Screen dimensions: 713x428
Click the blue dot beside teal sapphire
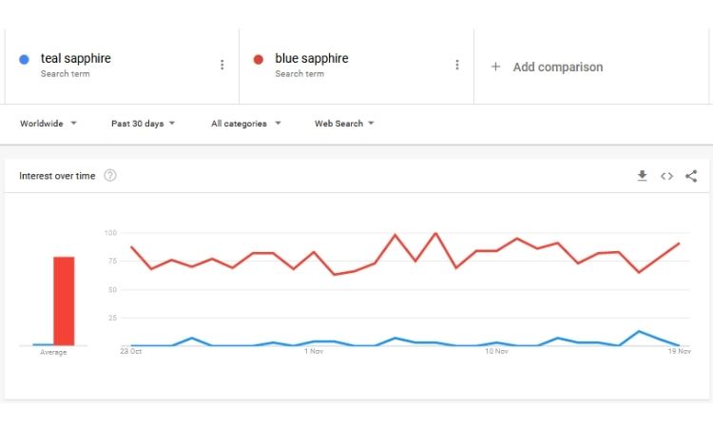pyautogui.click(x=24, y=59)
